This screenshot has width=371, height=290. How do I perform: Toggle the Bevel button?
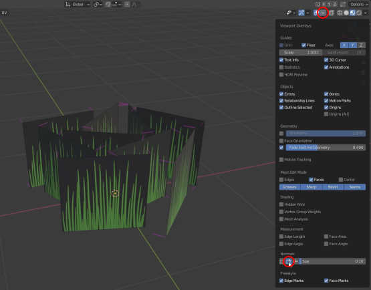(x=333, y=187)
